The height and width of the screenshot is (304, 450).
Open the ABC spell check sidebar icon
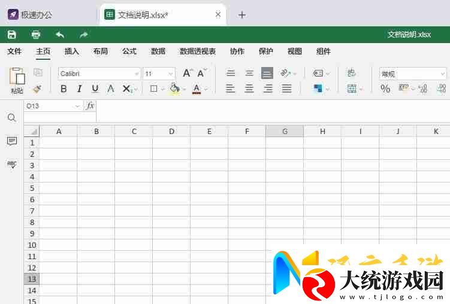(x=12, y=164)
